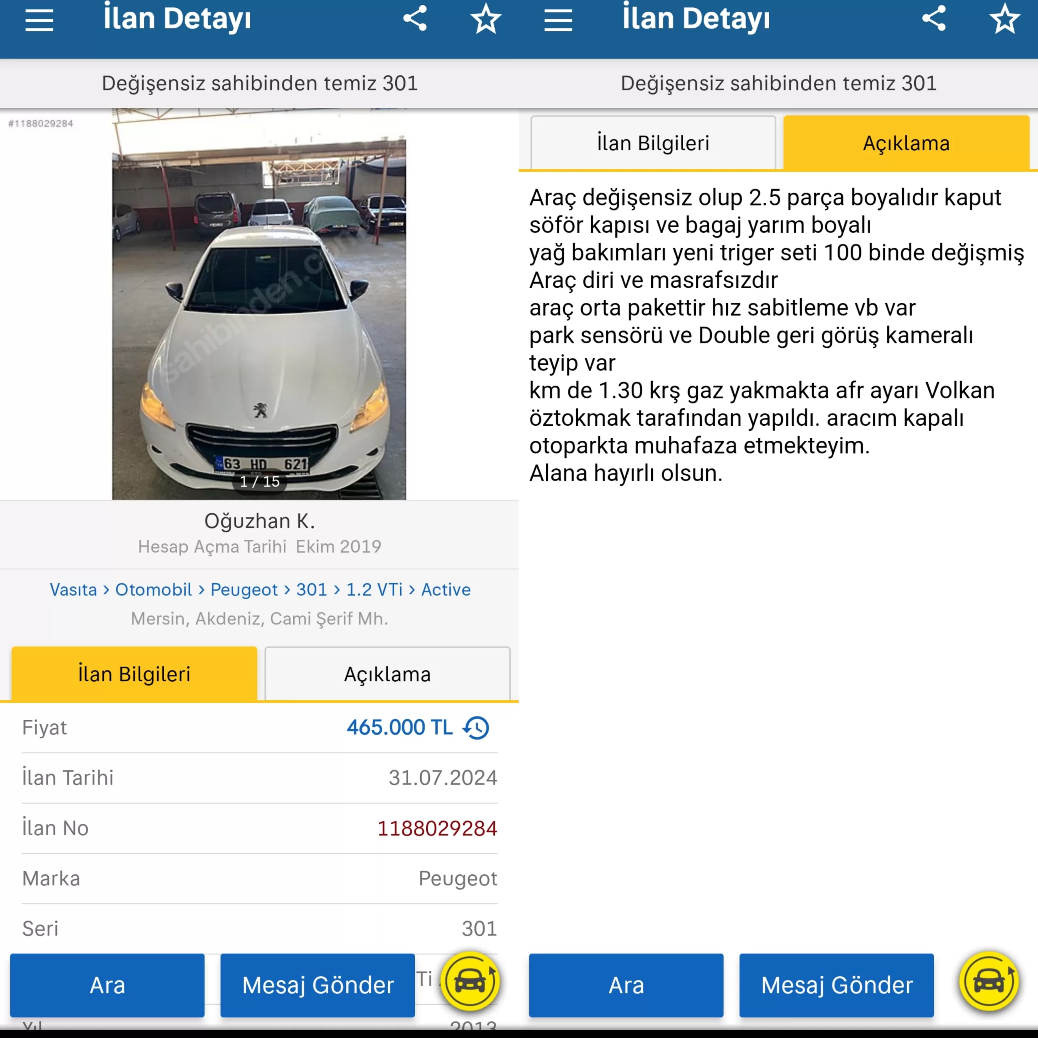Tap Ara call button on left screen
Screen dimensions: 1038x1038
click(x=107, y=985)
